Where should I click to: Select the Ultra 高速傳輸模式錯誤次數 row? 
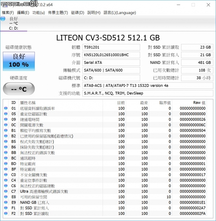click(x=105, y=191)
